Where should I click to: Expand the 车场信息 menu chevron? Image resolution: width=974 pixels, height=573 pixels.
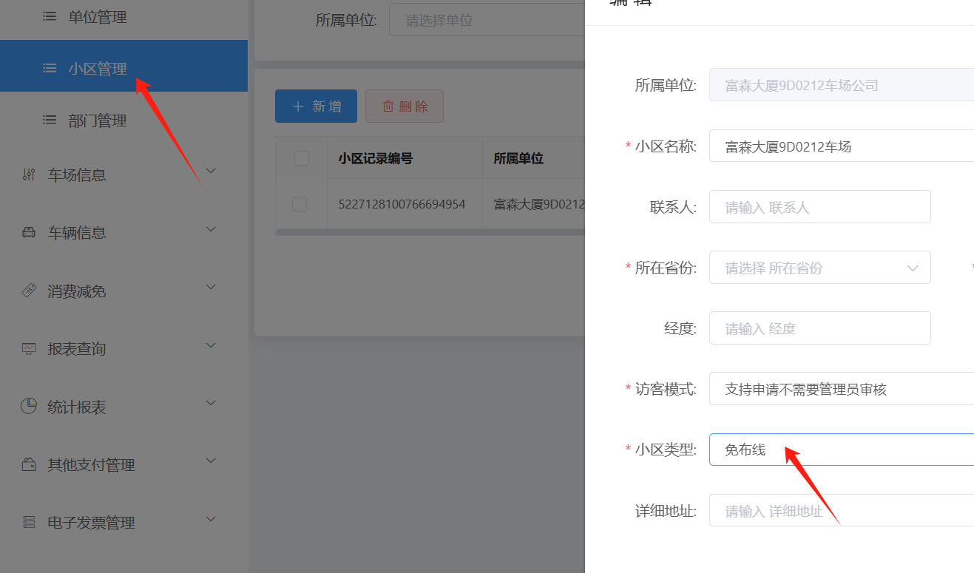pyautogui.click(x=211, y=172)
